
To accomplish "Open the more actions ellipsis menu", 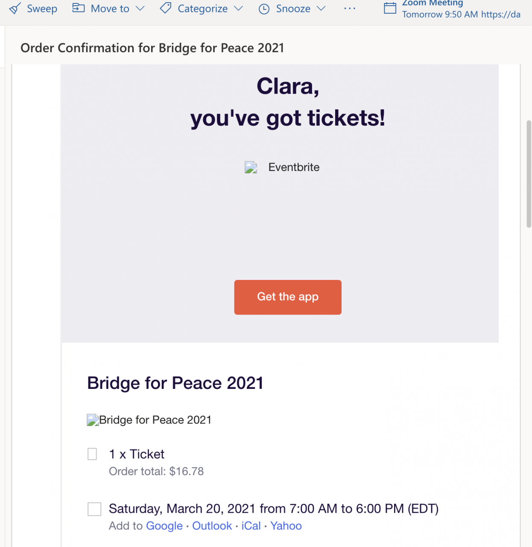I will 350,9.
